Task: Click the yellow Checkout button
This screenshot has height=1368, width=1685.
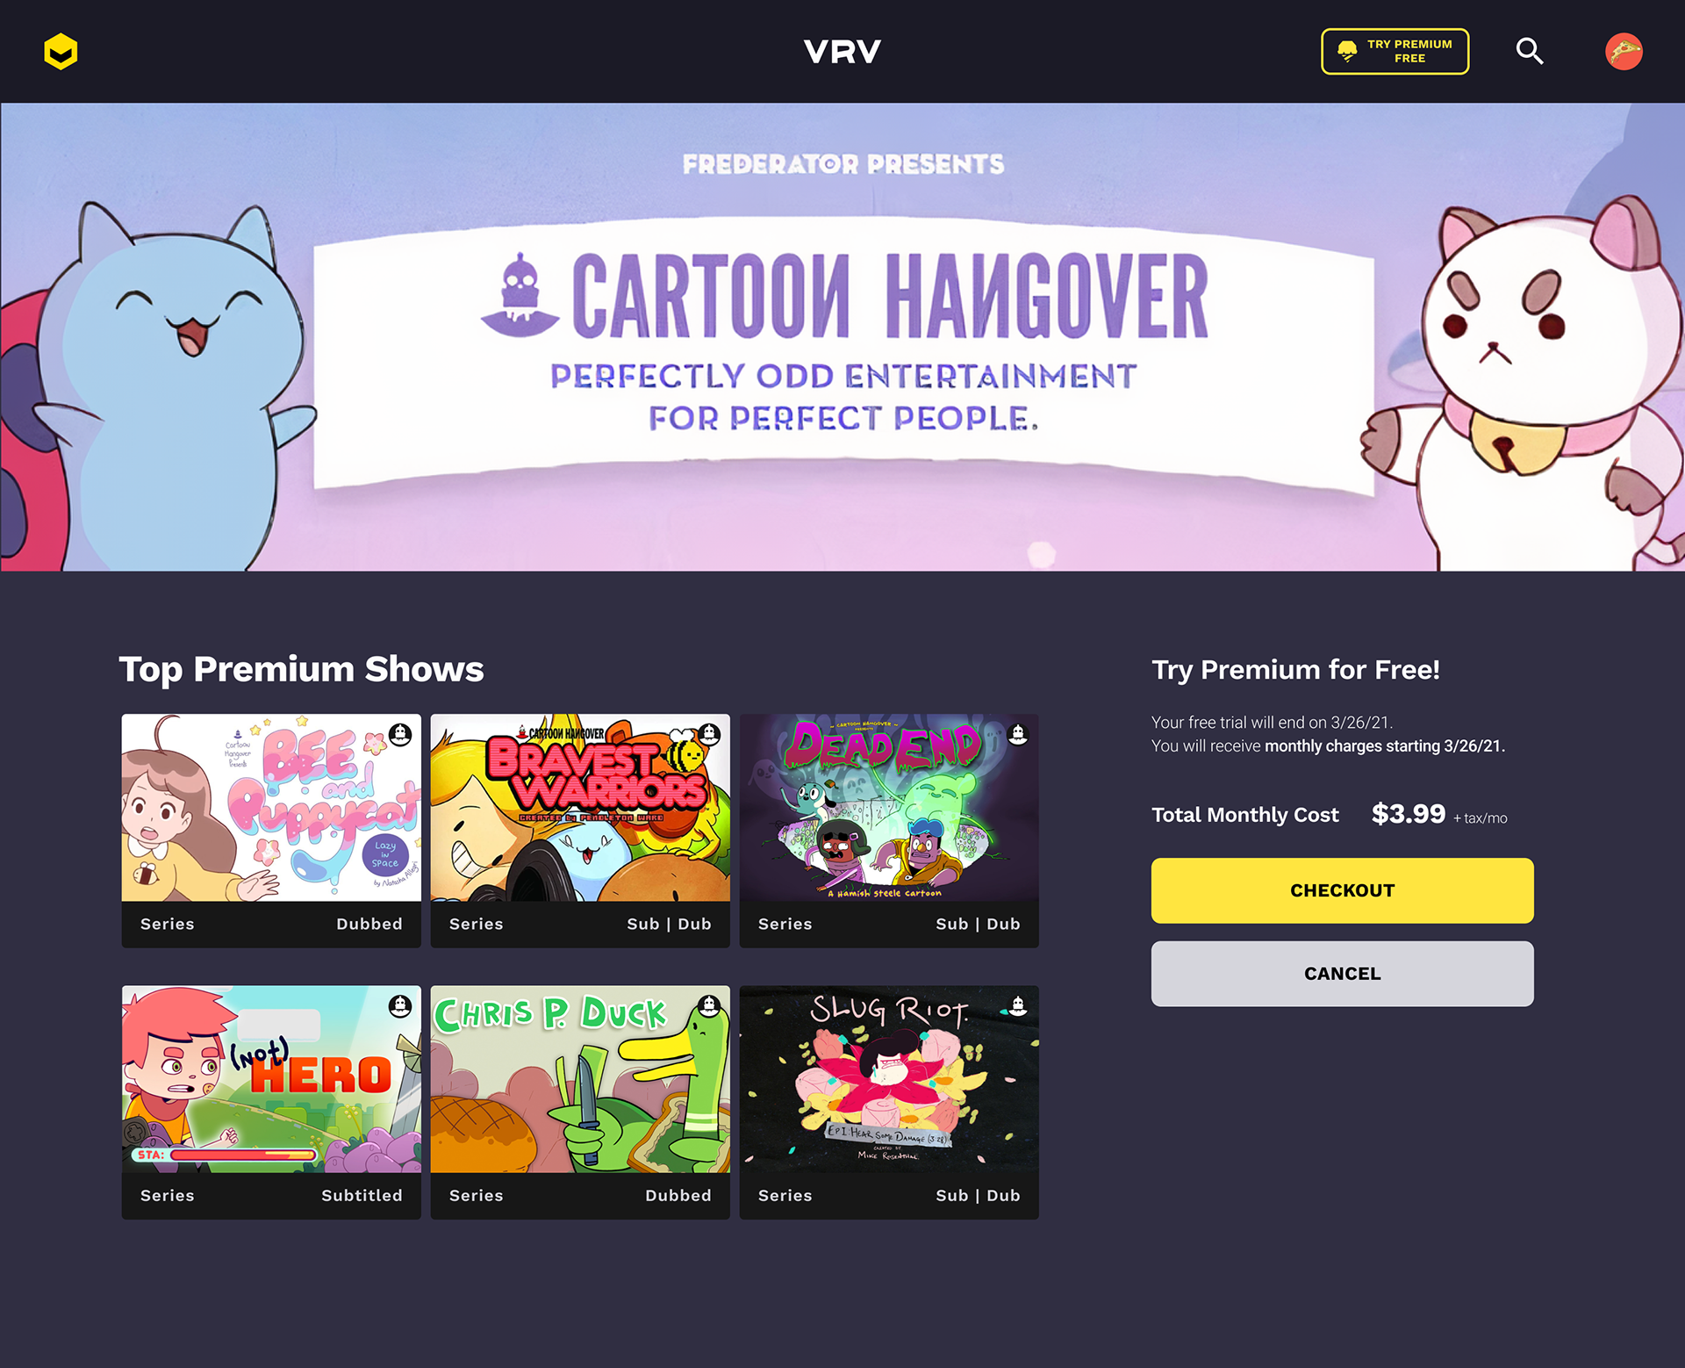Action: (x=1342, y=890)
